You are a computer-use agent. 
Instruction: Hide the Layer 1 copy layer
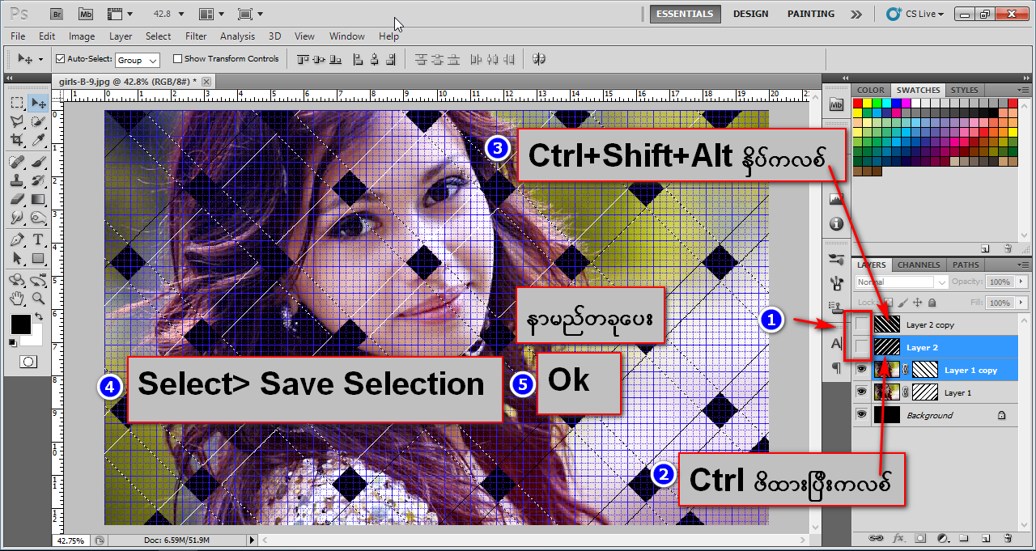[x=862, y=370]
